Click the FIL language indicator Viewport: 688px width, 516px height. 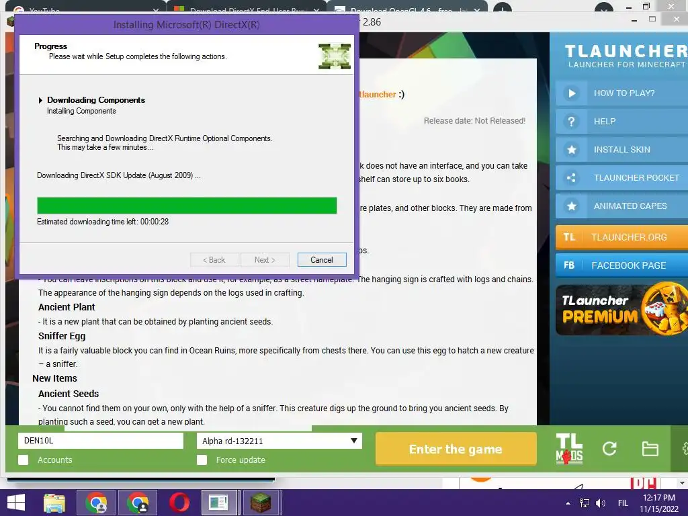(x=623, y=503)
